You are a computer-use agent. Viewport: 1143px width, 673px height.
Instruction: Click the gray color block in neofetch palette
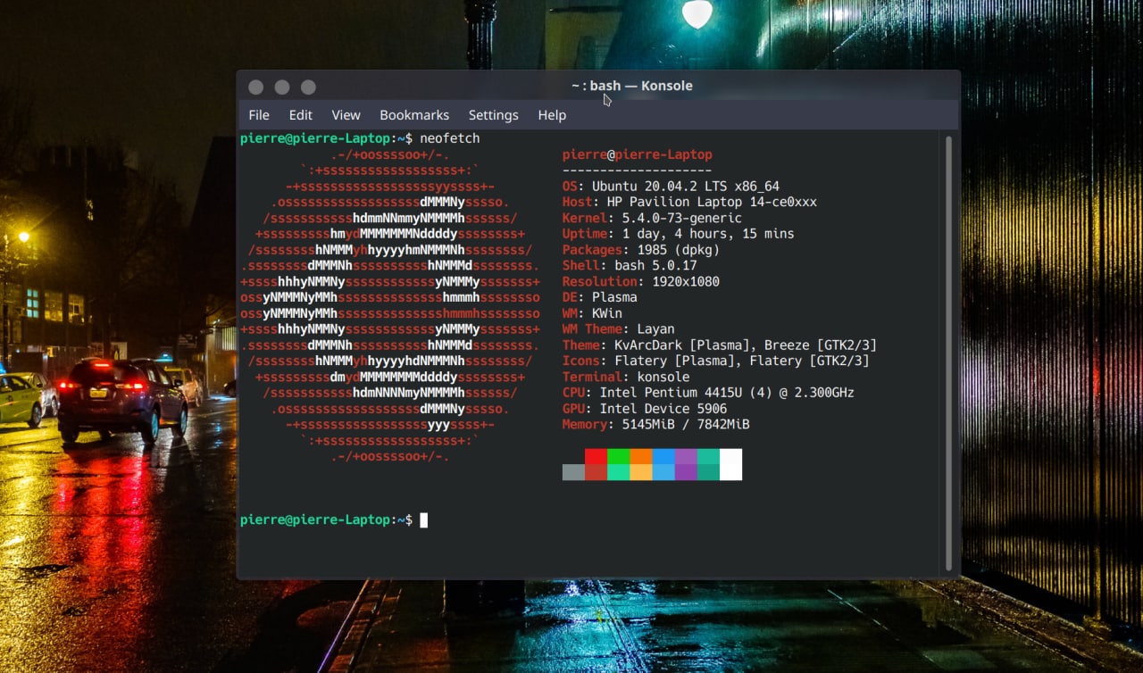pyautogui.click(x=573, y=472)
